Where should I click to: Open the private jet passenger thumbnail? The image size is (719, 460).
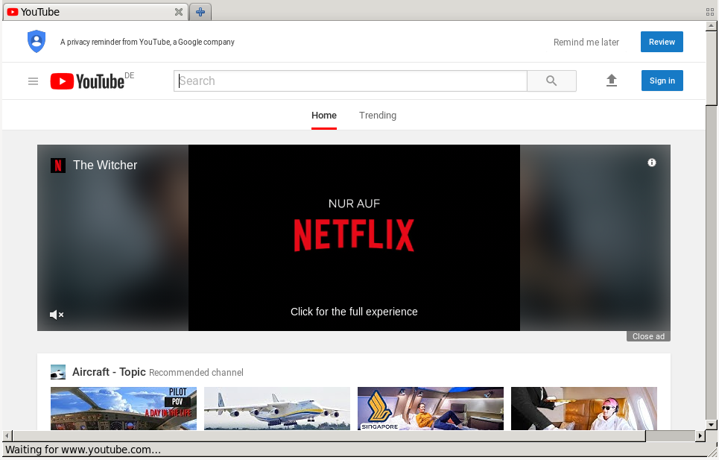tap(583, 408)
